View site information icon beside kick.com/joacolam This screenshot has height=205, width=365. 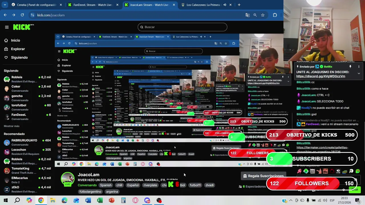click(32, 15)
